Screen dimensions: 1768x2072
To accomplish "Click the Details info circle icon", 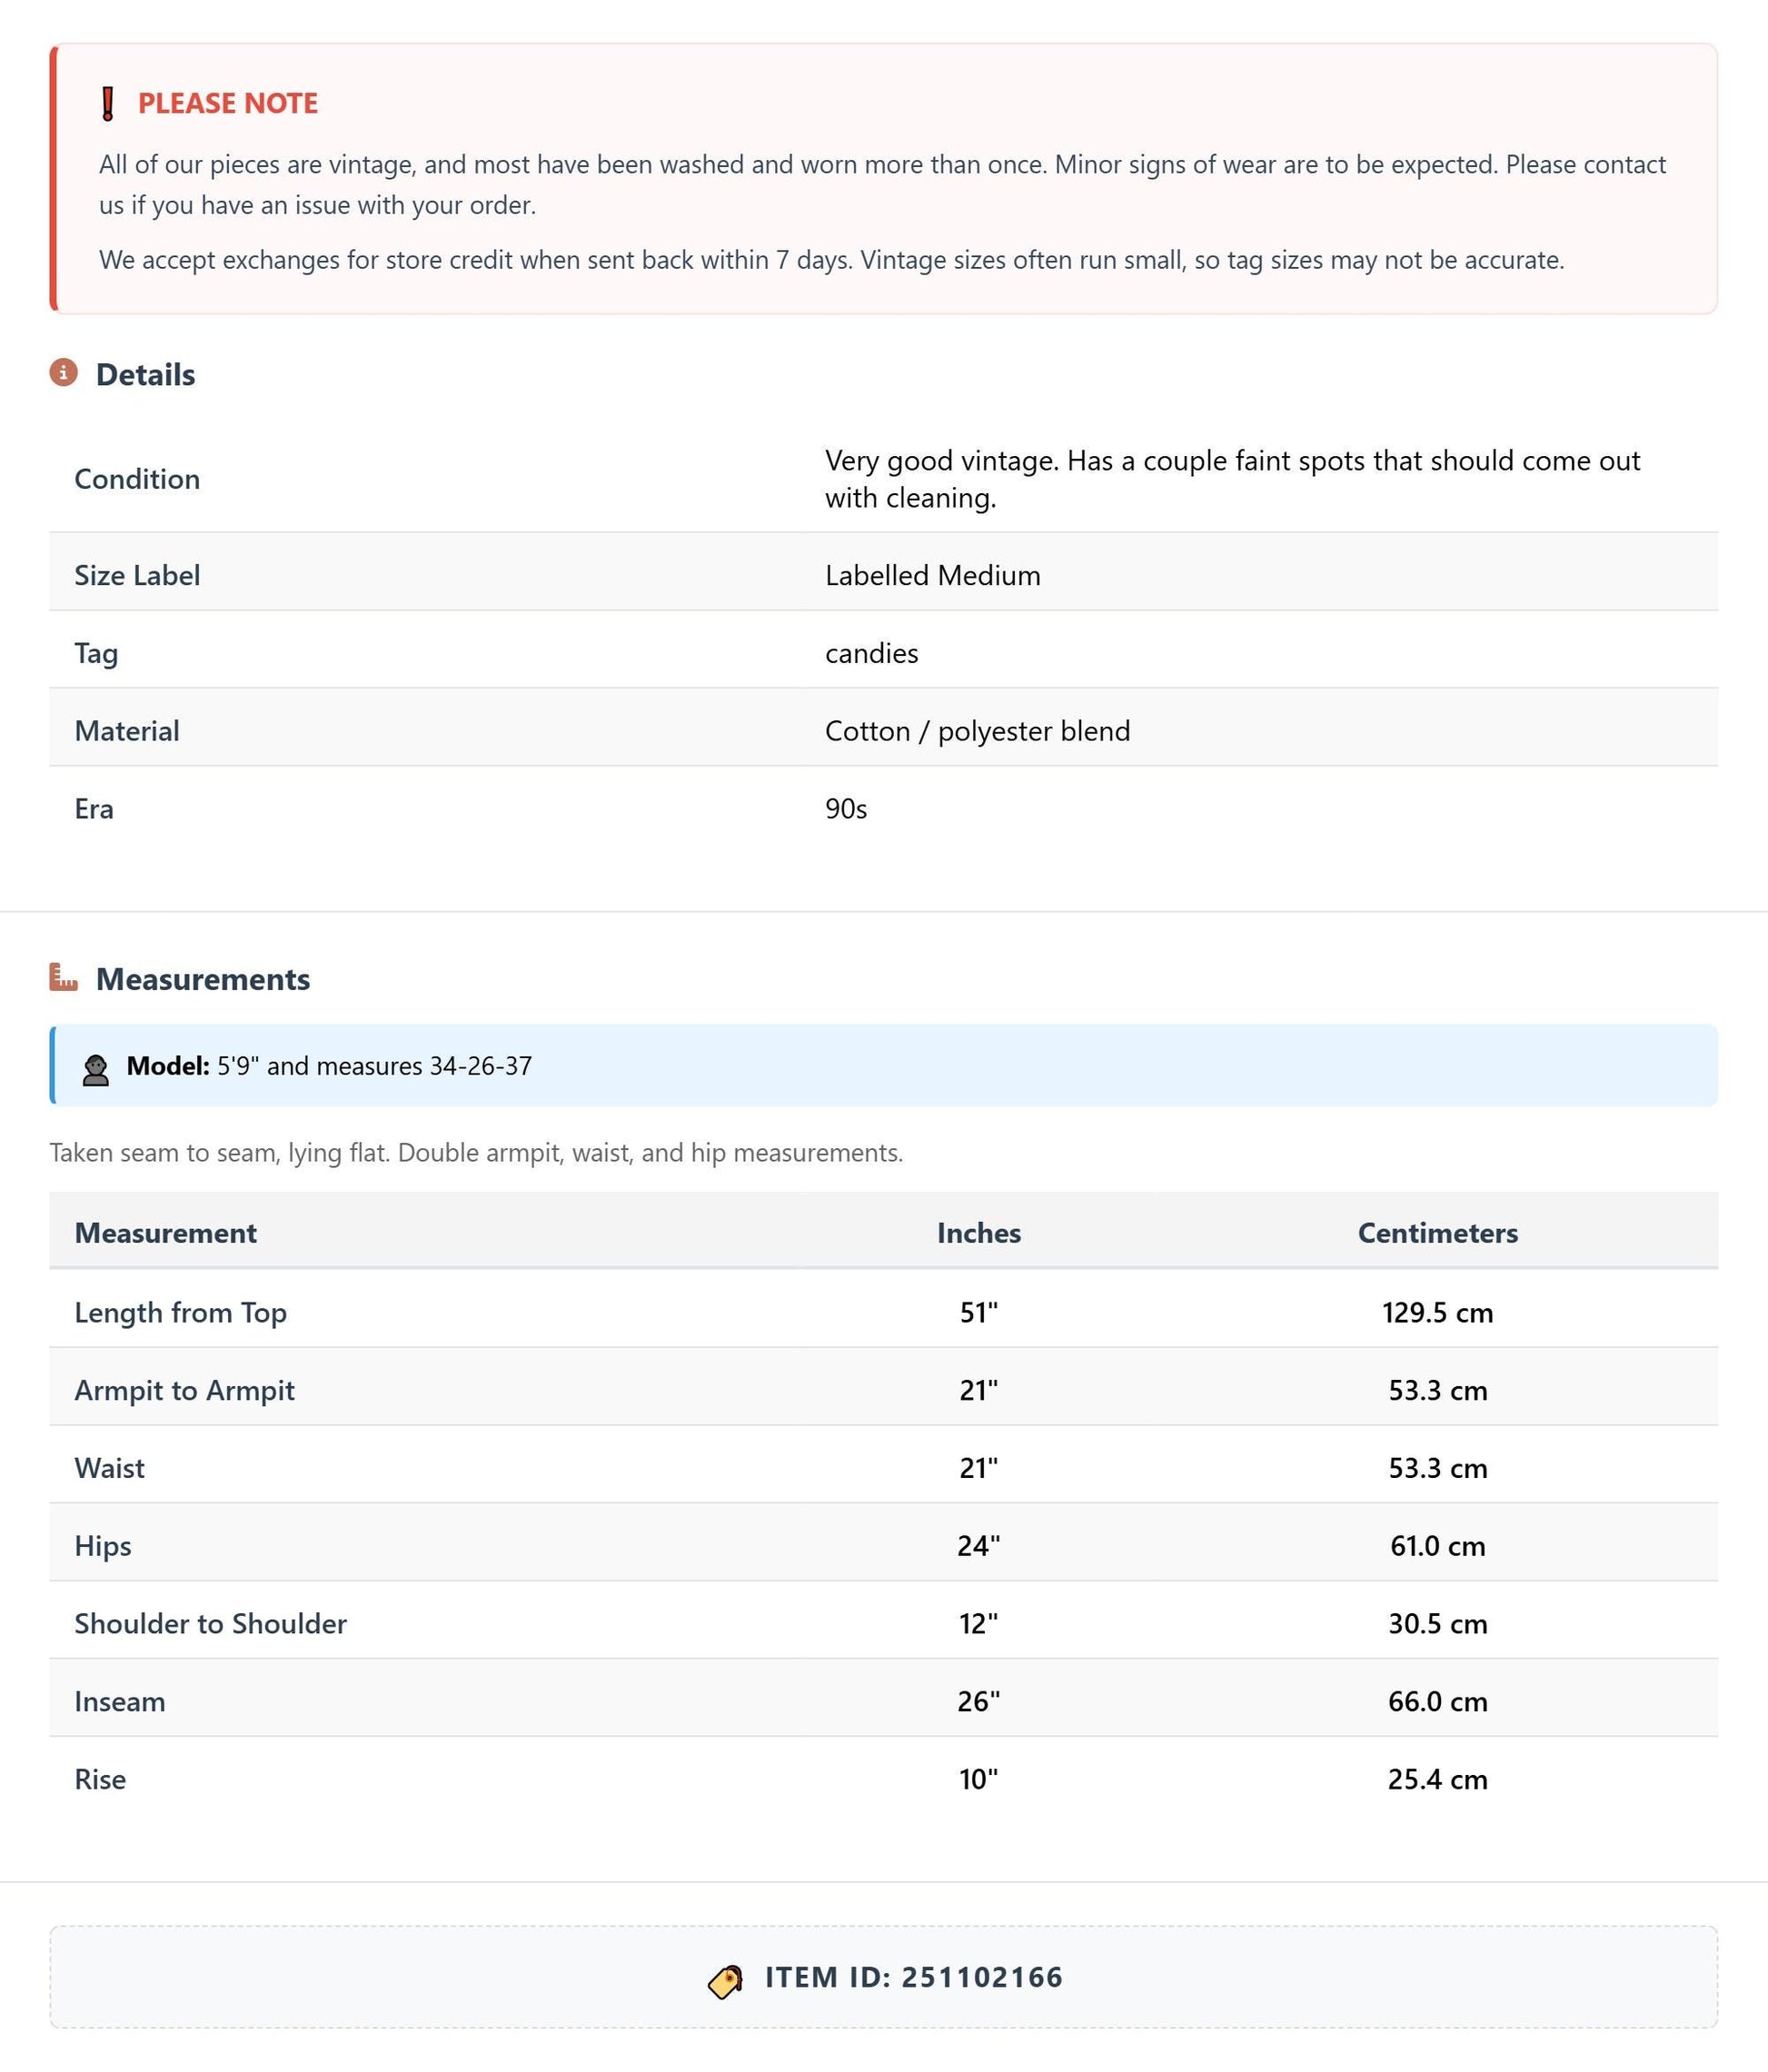I will tap(64, 373).
